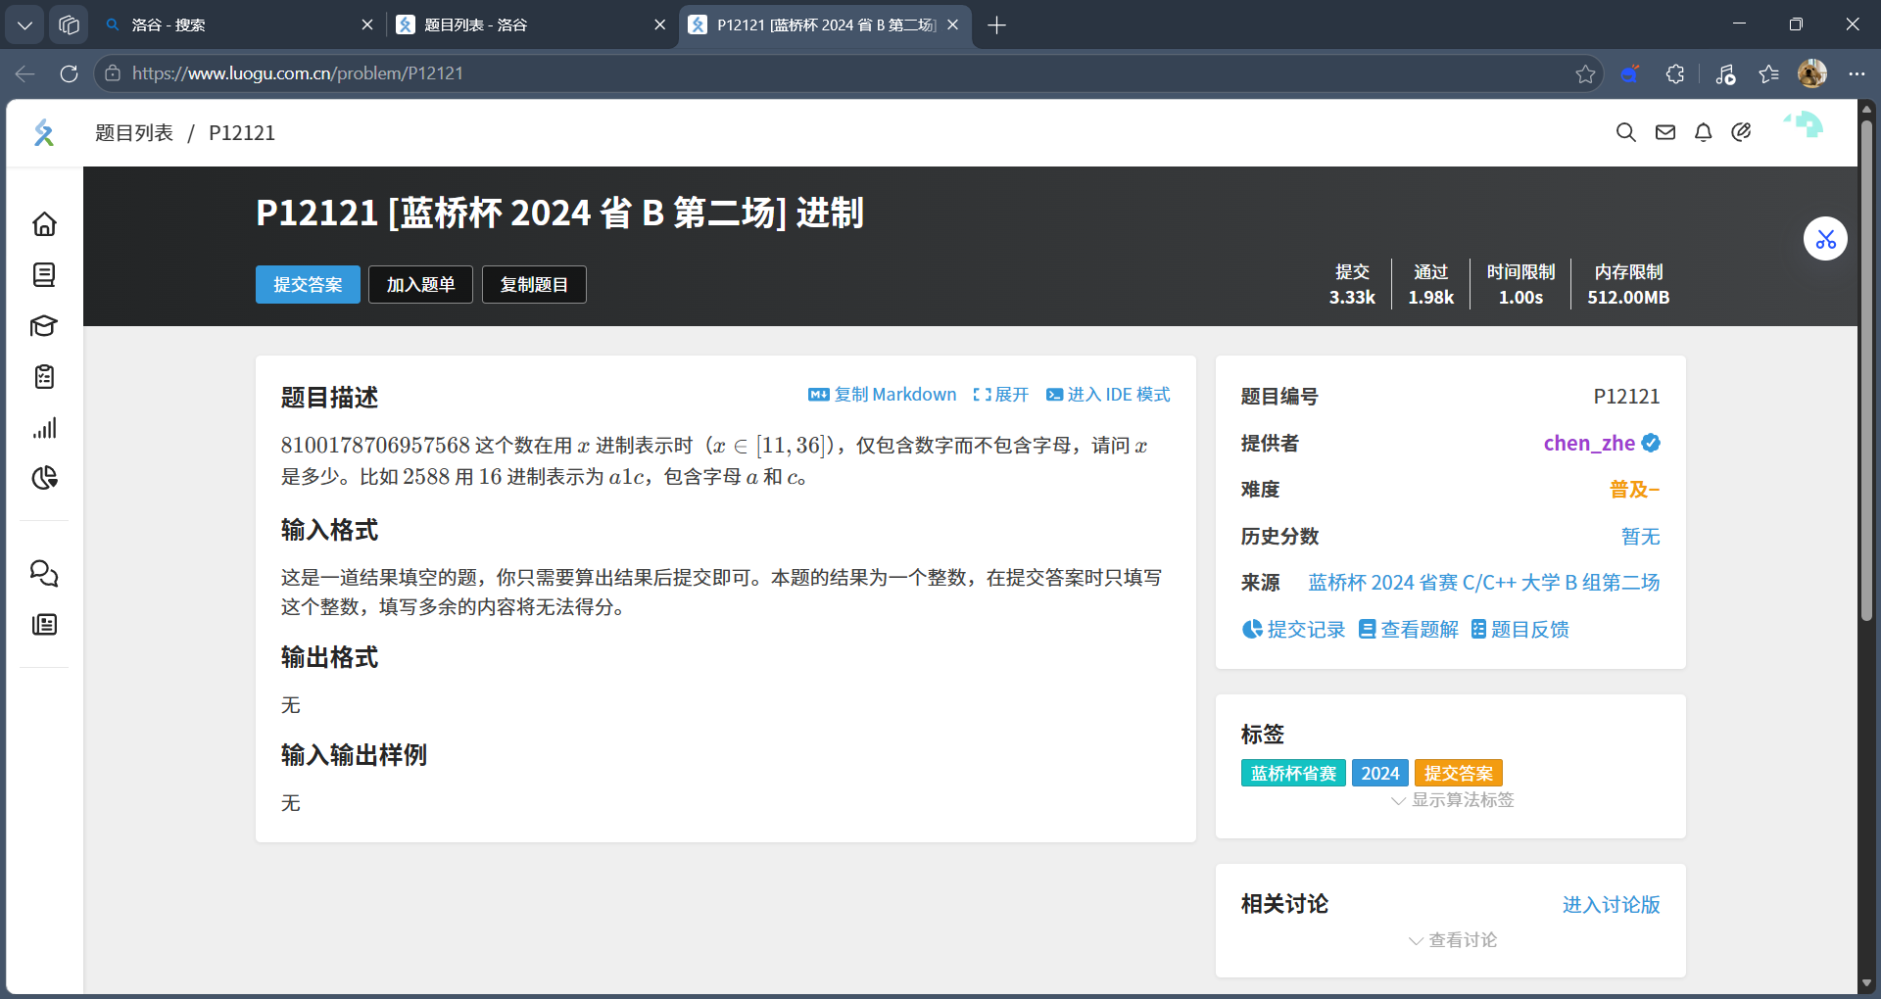The image size is (1881, 999).
Task: Select the P12121 problem tab
Action: coord(825,25)
